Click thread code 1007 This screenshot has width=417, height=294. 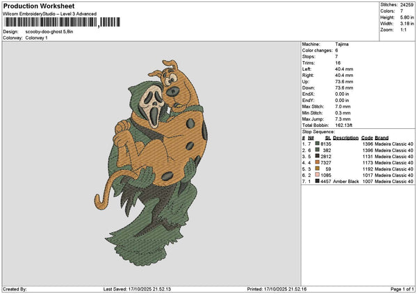coord(368,182)
